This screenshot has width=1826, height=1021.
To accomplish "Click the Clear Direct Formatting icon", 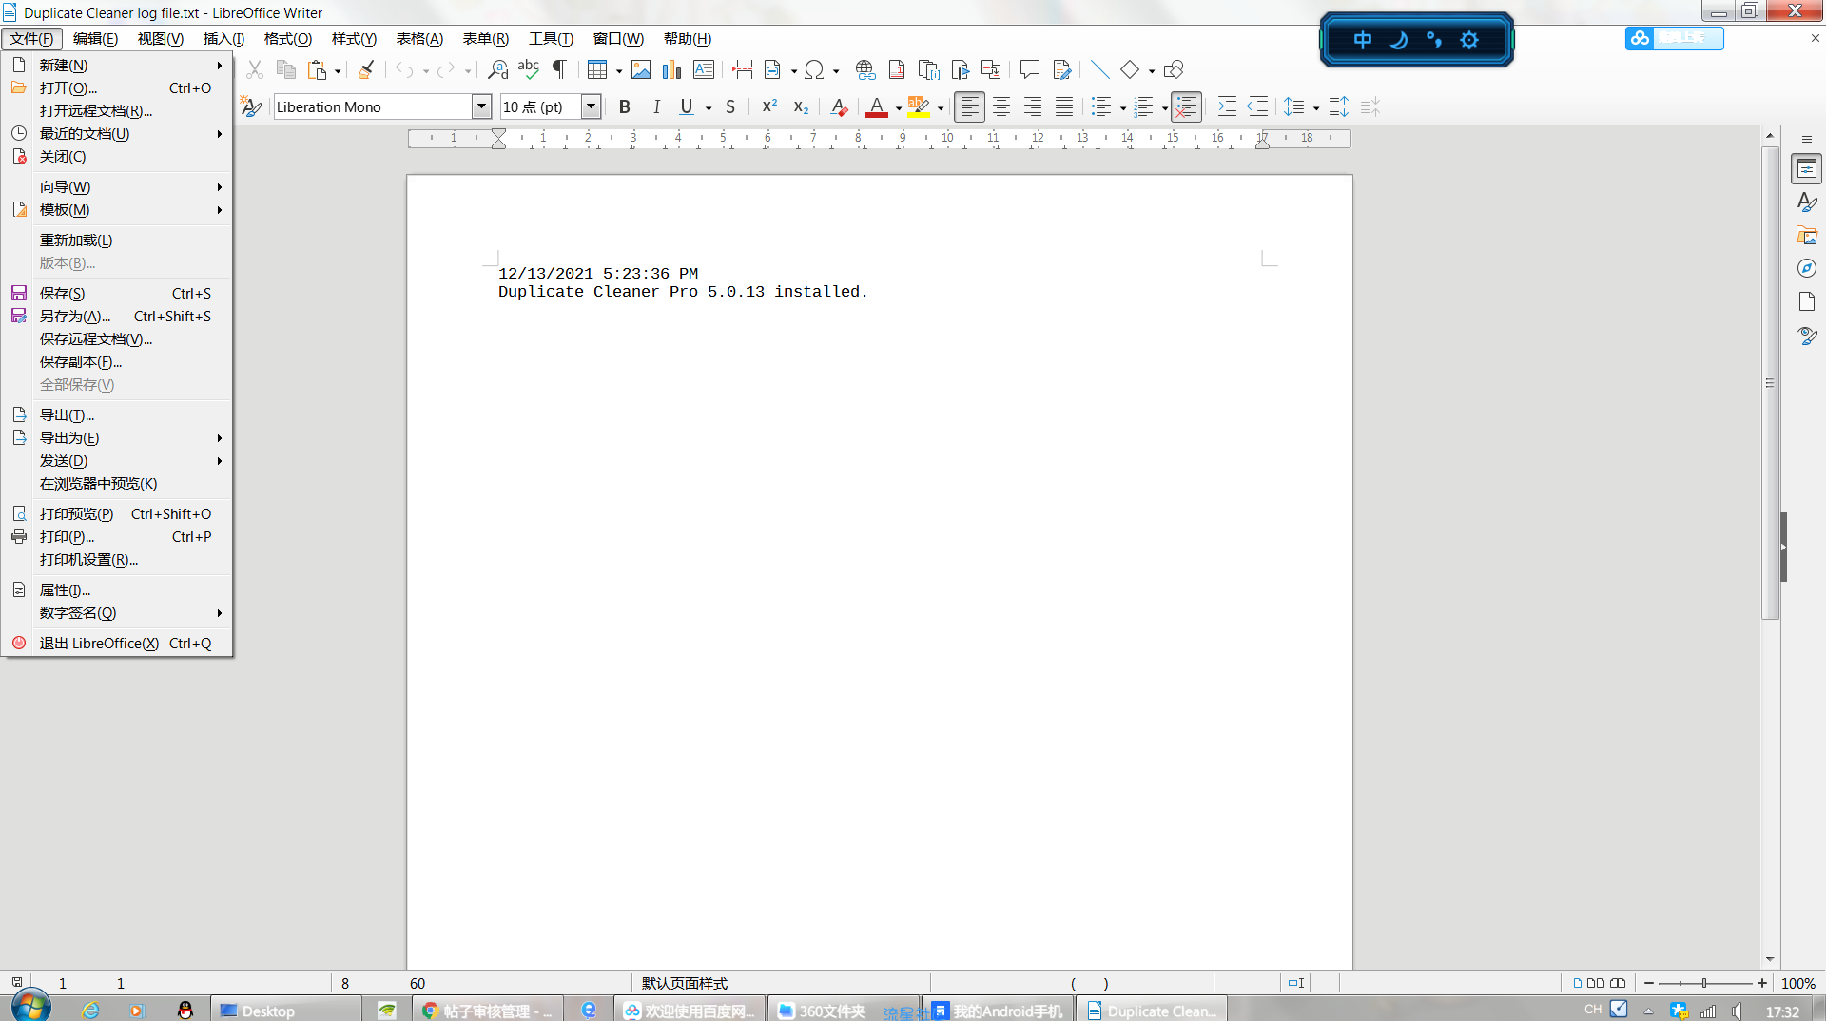I will [x=839, y=106].
